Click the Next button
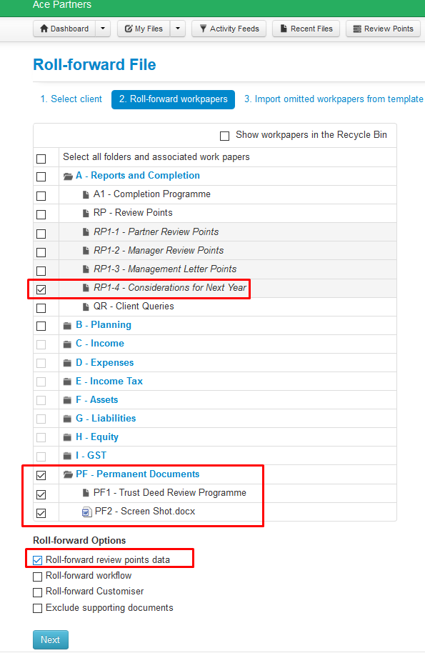Image resolution: width=425 pixels, height=653 pixels. pos(51,639)
